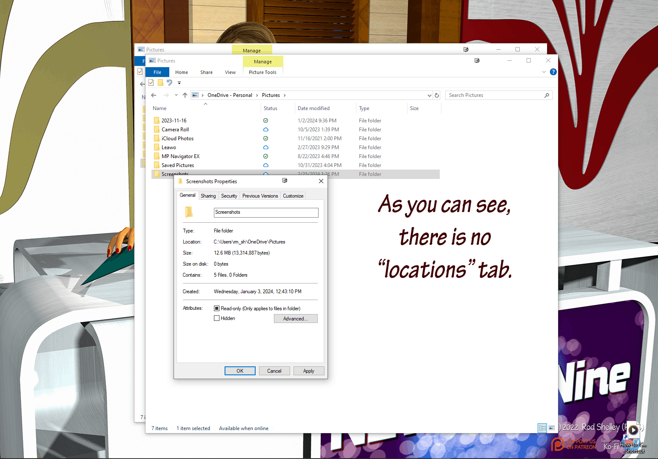Click Manage tab in the rear Pictures window
This screenshot has height=459, width=658.
pos(252,50)
